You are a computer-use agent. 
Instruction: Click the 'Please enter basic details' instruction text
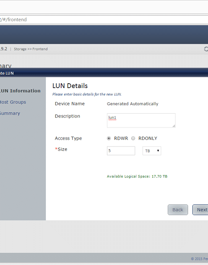point(87,94)
